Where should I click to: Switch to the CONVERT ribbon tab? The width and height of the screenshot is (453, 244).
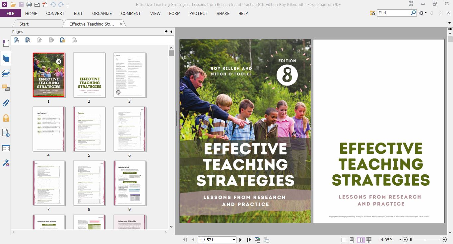[x=55, y=14]
